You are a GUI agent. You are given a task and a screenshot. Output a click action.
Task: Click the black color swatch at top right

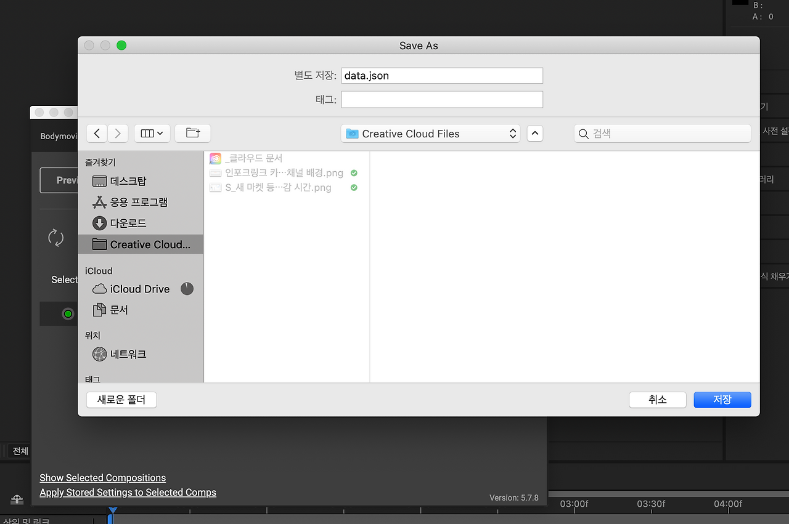(740, 2)
